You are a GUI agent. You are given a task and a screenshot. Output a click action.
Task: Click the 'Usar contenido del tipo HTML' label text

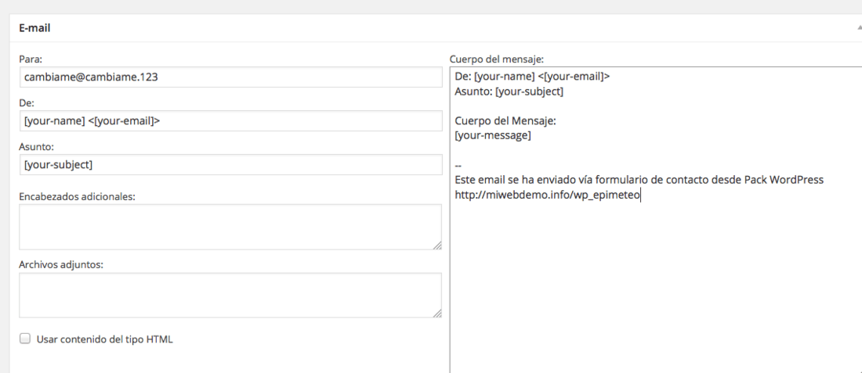coord(104,339)
